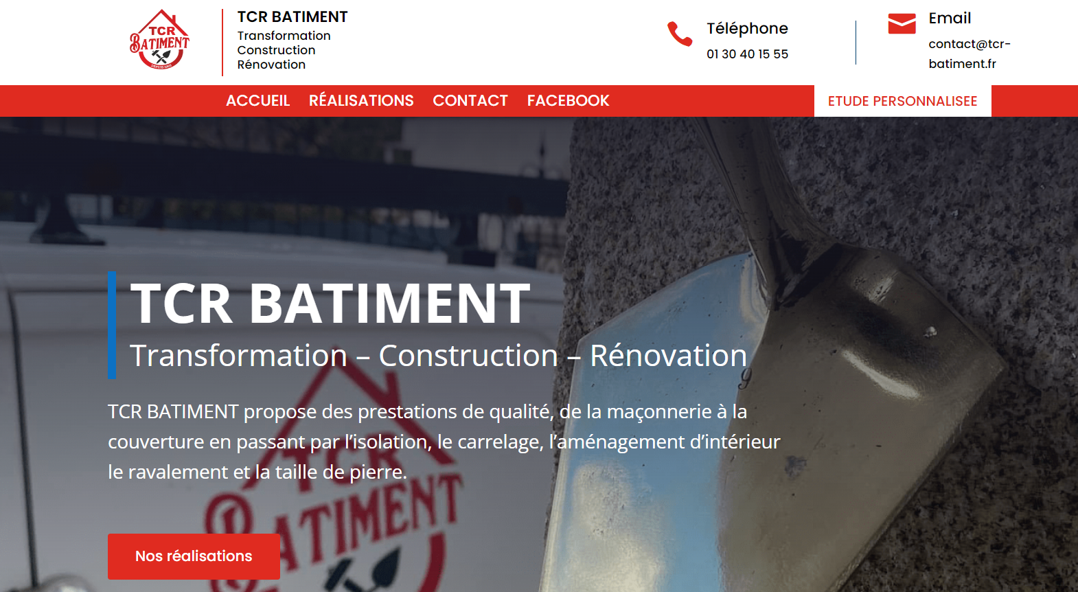Screen dimensions: 1078x592
Task: Click the TCR Batiment house logo
Action: pos(159,40)
